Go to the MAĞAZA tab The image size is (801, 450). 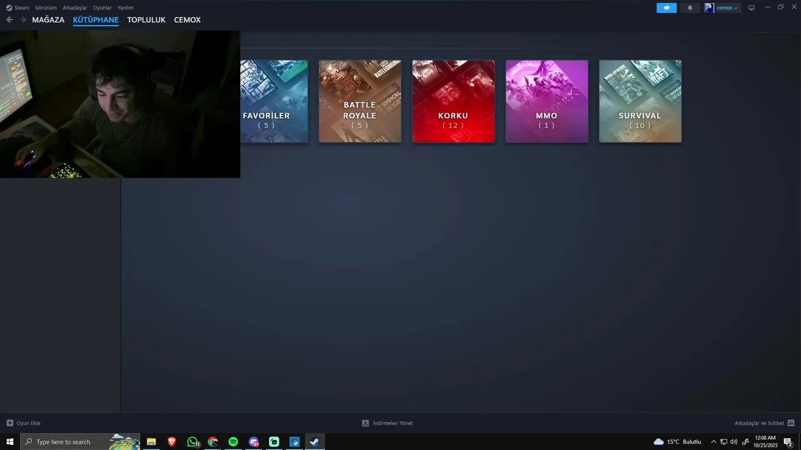(x=48, y=20)
